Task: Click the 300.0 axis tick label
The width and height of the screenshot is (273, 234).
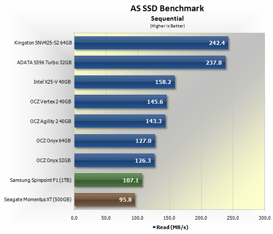Action: pyautogui.click(x=264, y=218)
